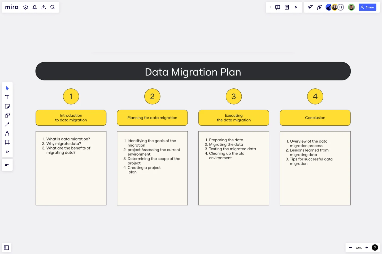Screen dimensions: 382x254
Task: Open board settings gear icon
Action: pos(25,7)
